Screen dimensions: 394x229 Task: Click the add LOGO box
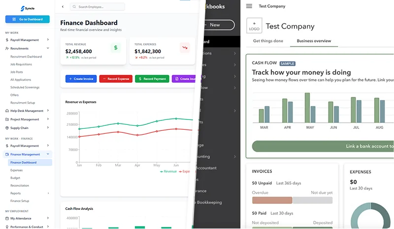(x=254, y=26)
